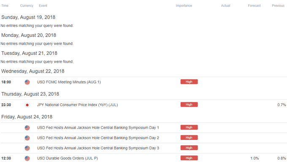The height and width of the screenshot is (164, 287).
Task: Open JPY National Consumer Price Index (YoY) event
Action: (x=77, y=105)
